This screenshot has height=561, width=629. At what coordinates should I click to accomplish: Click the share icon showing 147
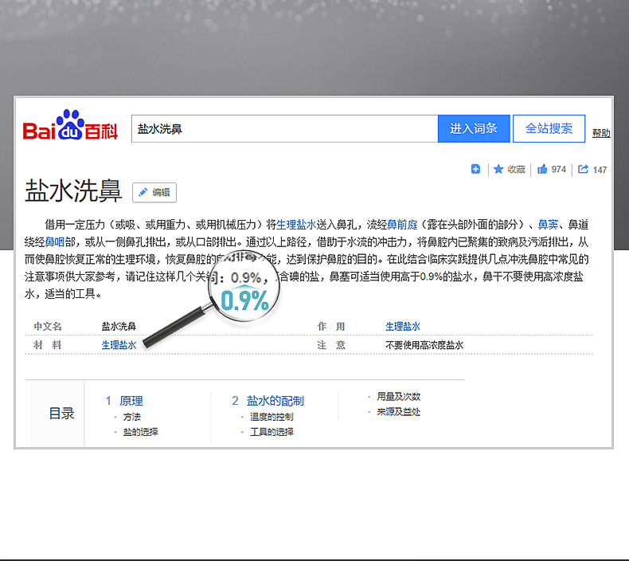[x=583, y=169]
